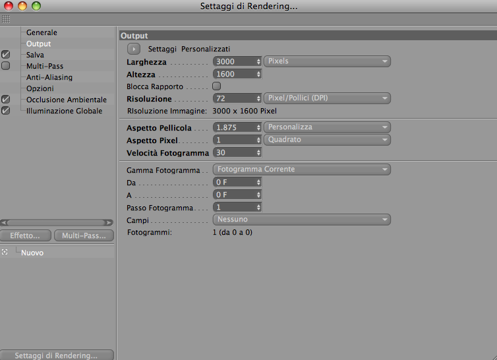The width and height of the screenshot is (497, 360).
Task: Click the Effetto... button
Action: (25, 235)
